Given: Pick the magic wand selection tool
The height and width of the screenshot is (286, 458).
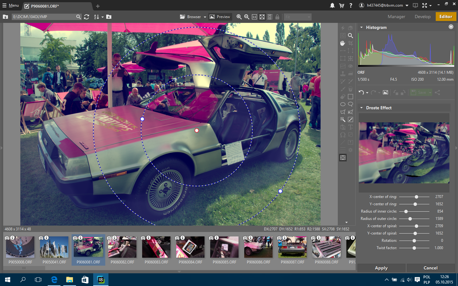Looking at the screenshot, I should coord(343,119).
